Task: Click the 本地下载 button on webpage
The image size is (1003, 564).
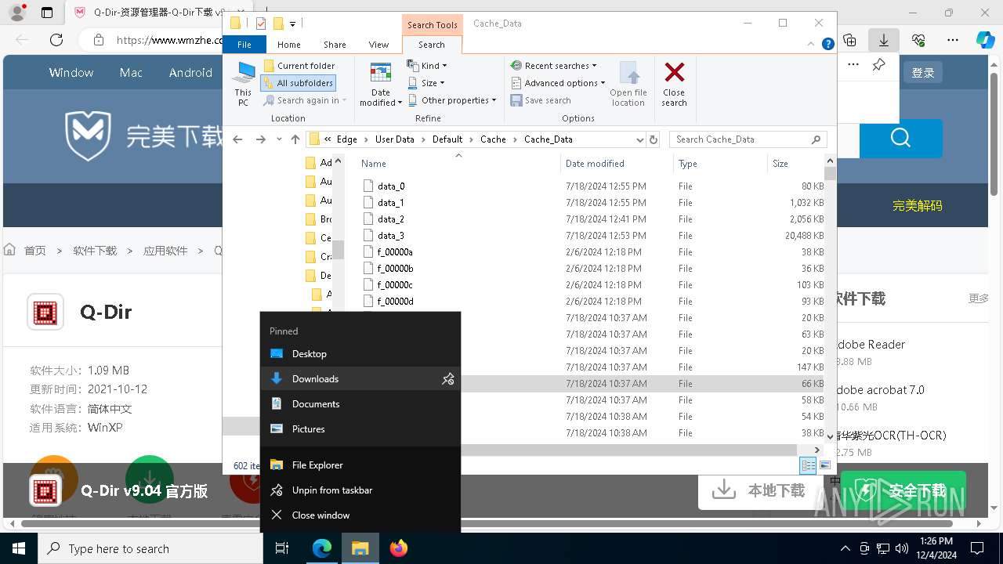Action: 759,490
